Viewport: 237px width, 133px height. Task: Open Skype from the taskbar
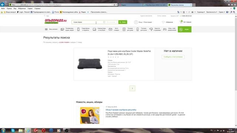click(x=13, y=130)
